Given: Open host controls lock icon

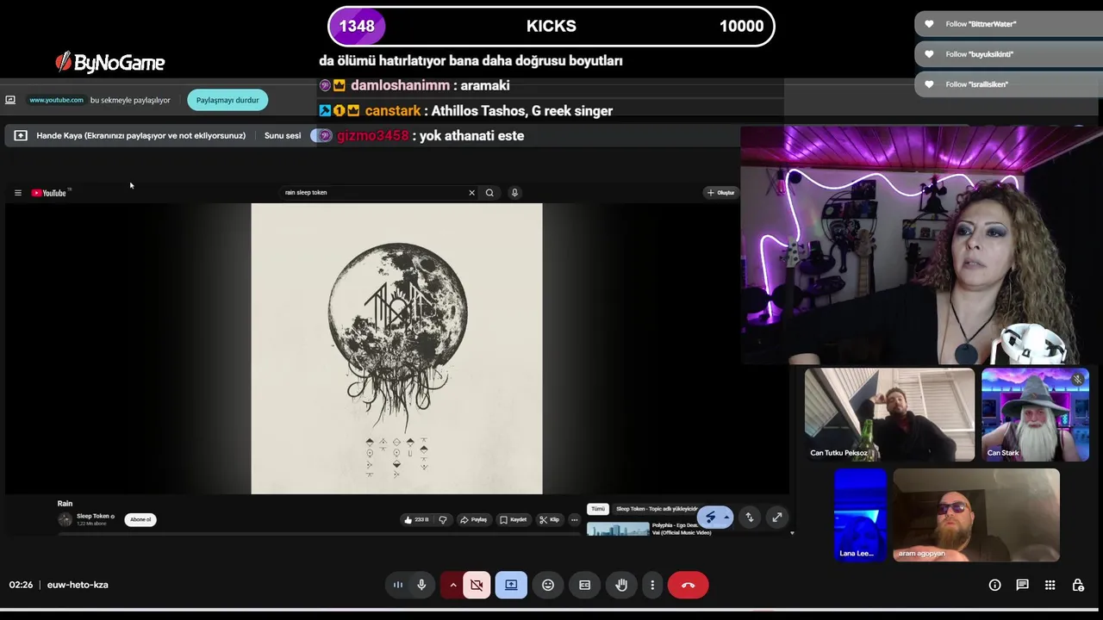Looking at the screenshot, I should [x=1077, y=585].
